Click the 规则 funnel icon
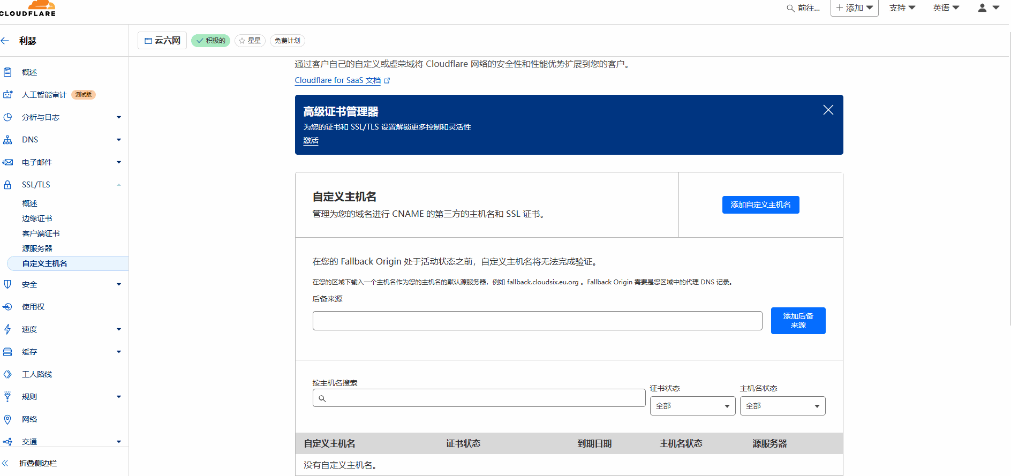 point(7,397)
